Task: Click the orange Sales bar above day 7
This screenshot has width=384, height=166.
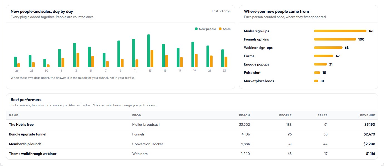Action: (x=107, y=64)
